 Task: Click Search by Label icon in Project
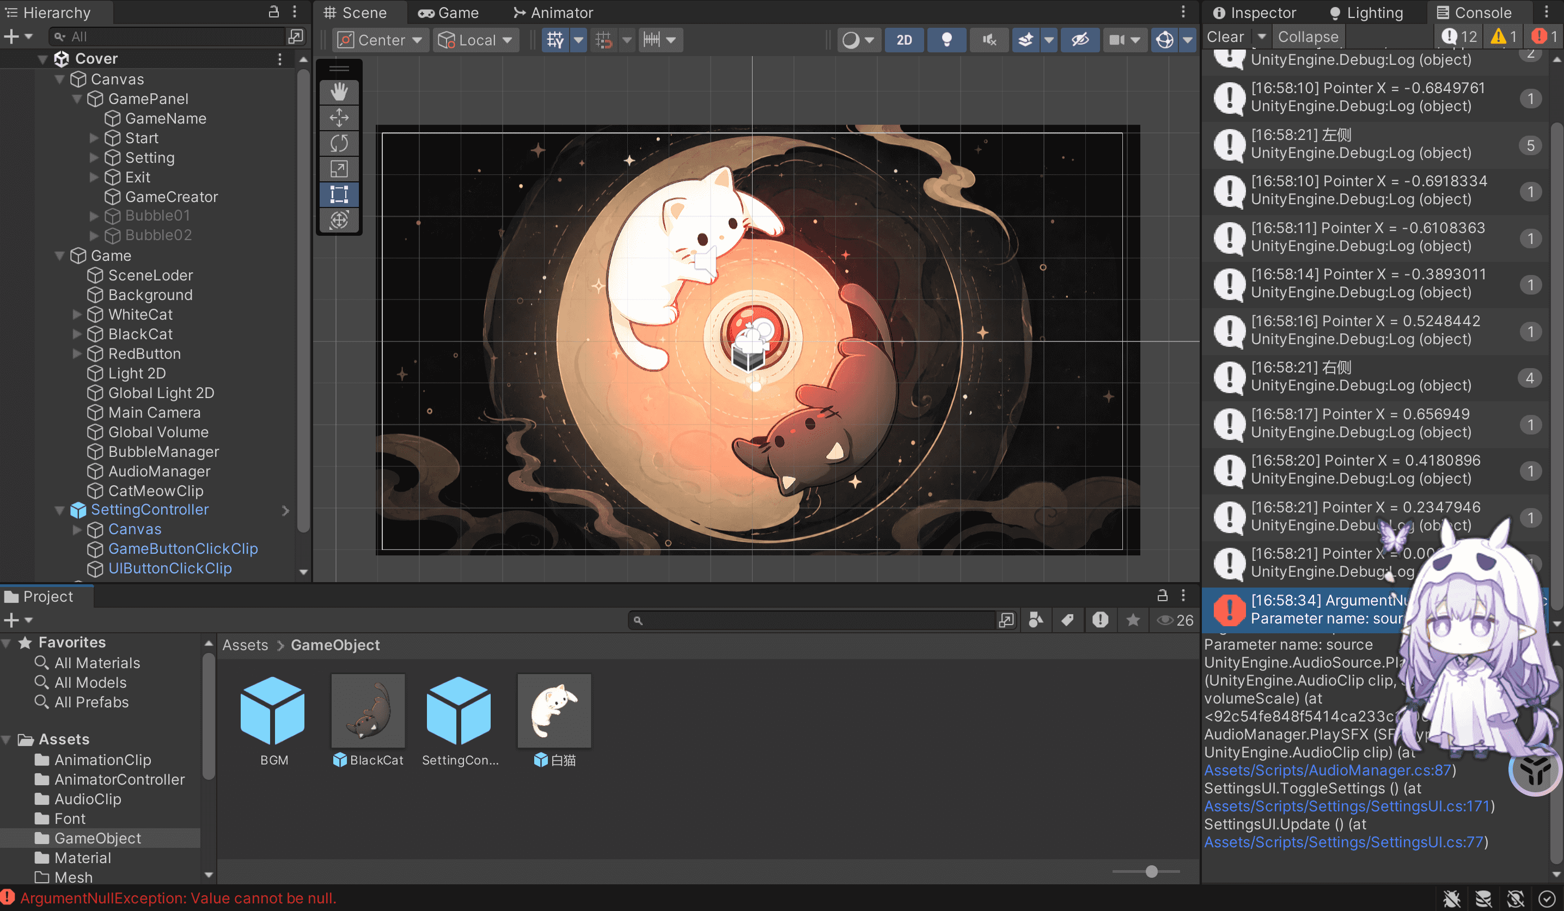1067,620
